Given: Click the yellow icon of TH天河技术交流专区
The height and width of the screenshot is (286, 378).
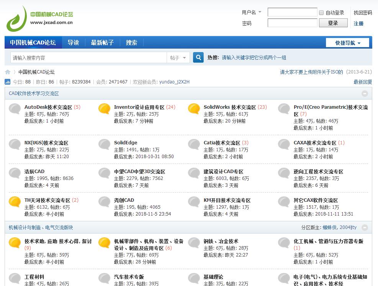Looking at the screenshot, I should [x=14, y=202].
